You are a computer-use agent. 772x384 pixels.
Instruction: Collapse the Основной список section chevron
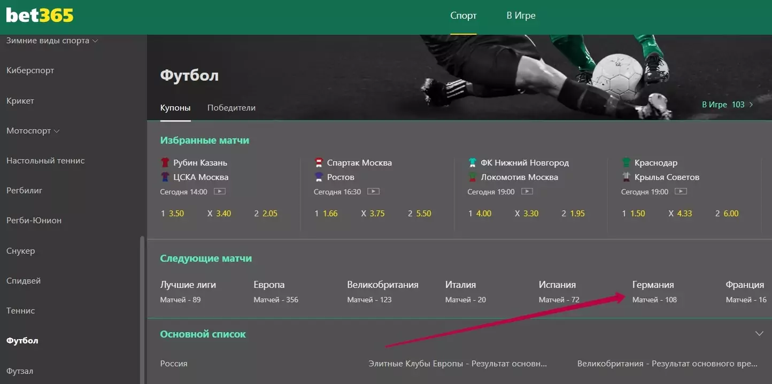759,334
